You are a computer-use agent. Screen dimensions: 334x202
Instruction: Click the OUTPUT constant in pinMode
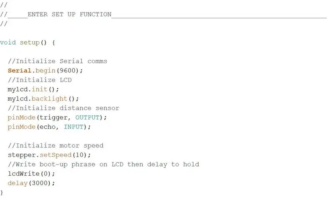point(87,117)
